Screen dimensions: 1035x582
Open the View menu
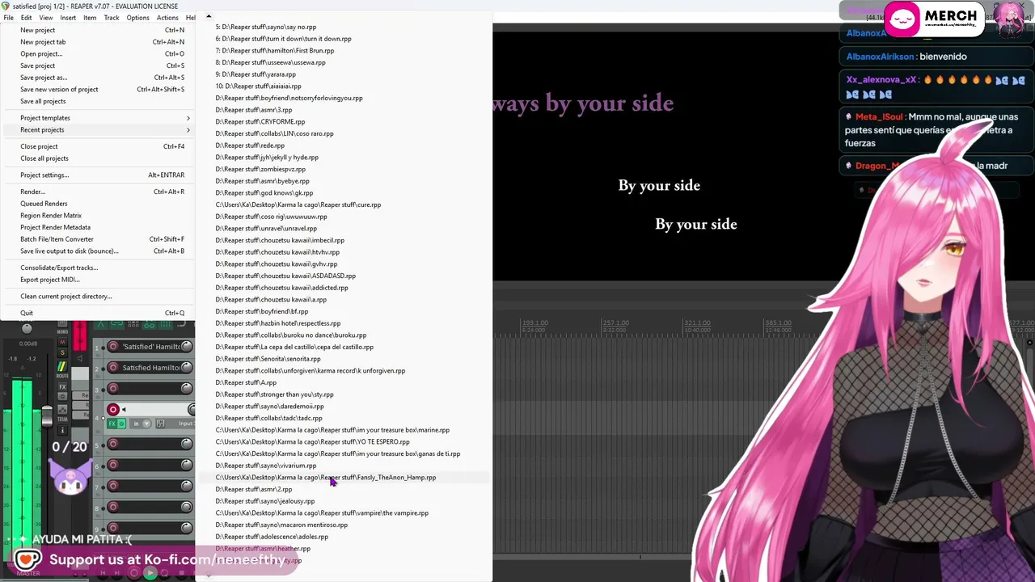click(x=46, y=18)
